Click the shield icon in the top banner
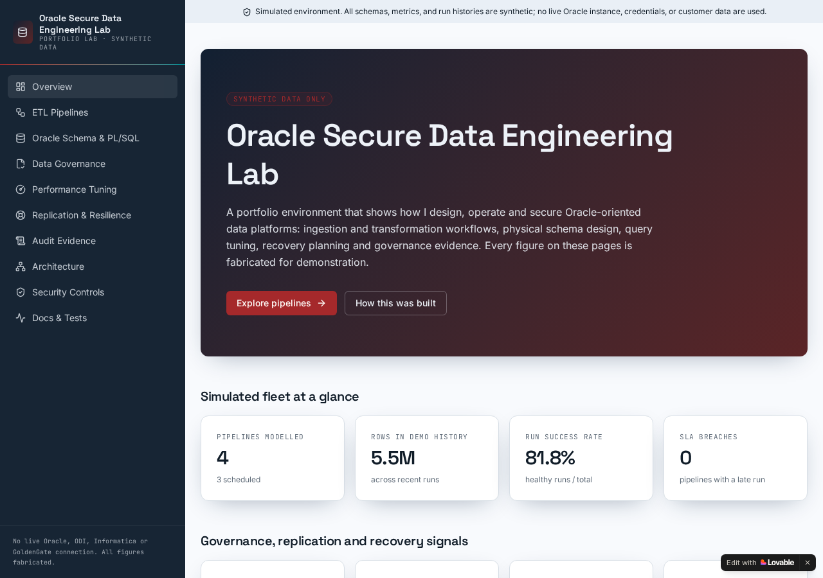The height and width of the screenshot is (578, 823). tap(247, 12)
